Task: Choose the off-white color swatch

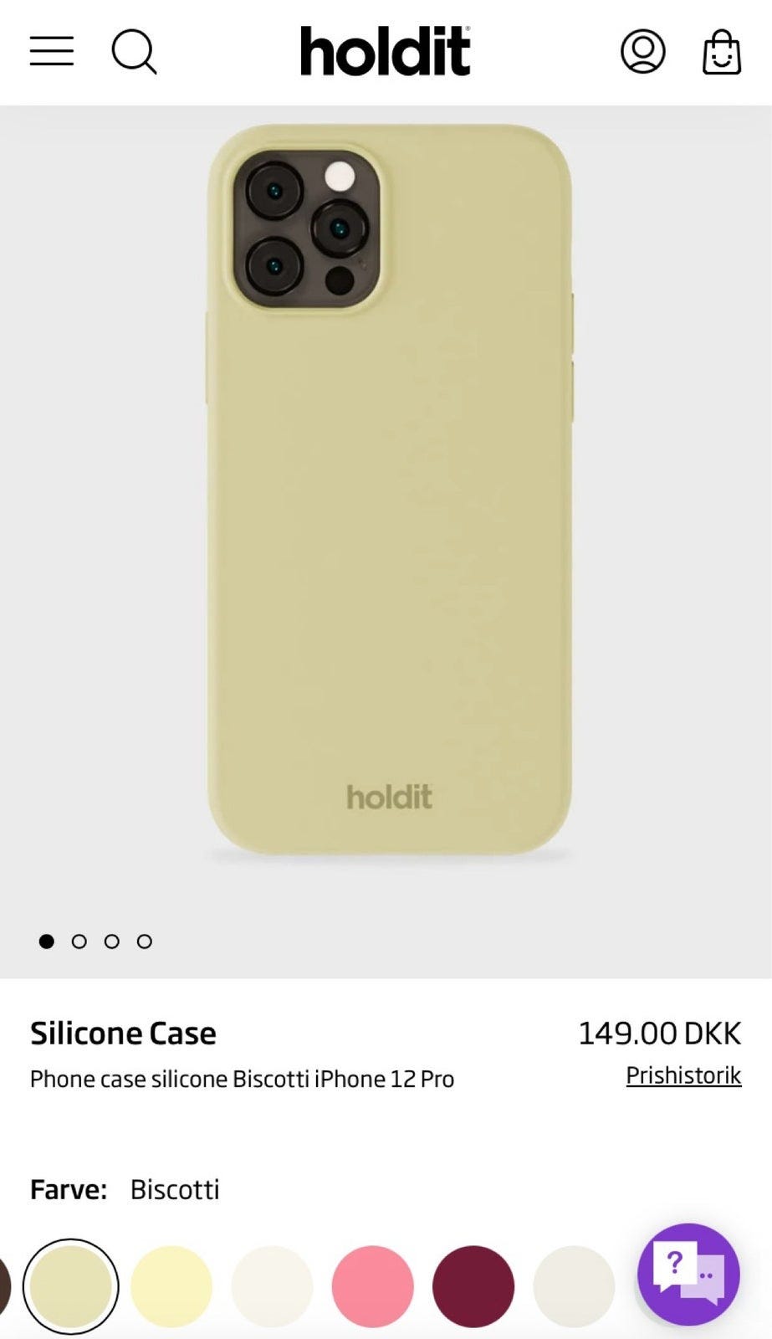Action: click(272, 1286)
